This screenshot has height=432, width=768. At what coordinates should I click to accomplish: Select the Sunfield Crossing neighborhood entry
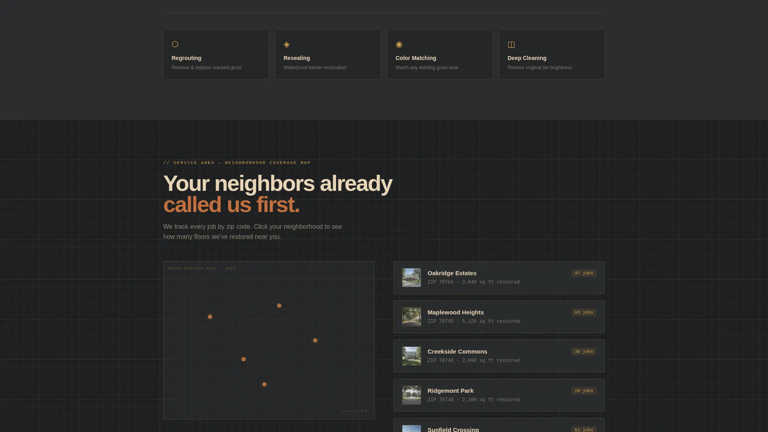(499, 425)
